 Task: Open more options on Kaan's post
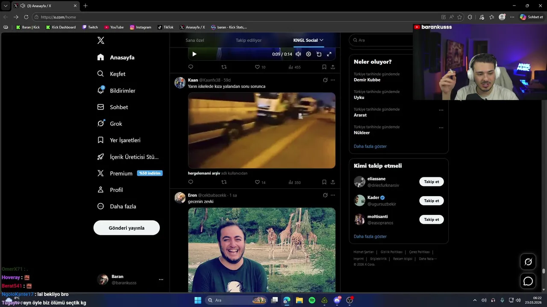point(333,80)
